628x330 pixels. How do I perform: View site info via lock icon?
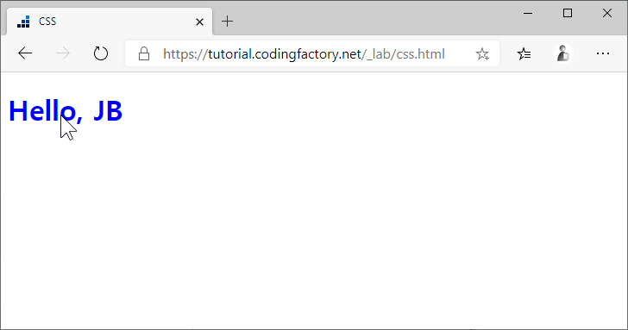coord(144,53)
